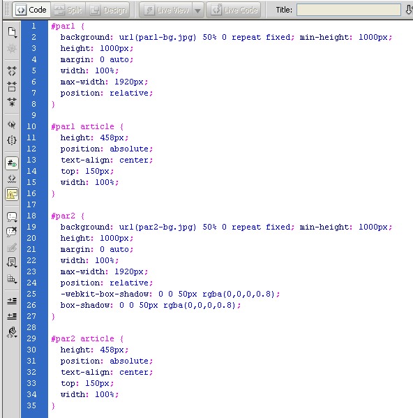
Task: Activate Live View button
Action: click(x=166, y=10)
